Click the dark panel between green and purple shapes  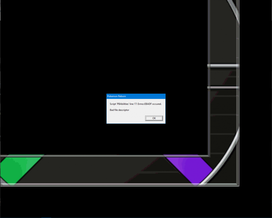(x=103, y=170)
